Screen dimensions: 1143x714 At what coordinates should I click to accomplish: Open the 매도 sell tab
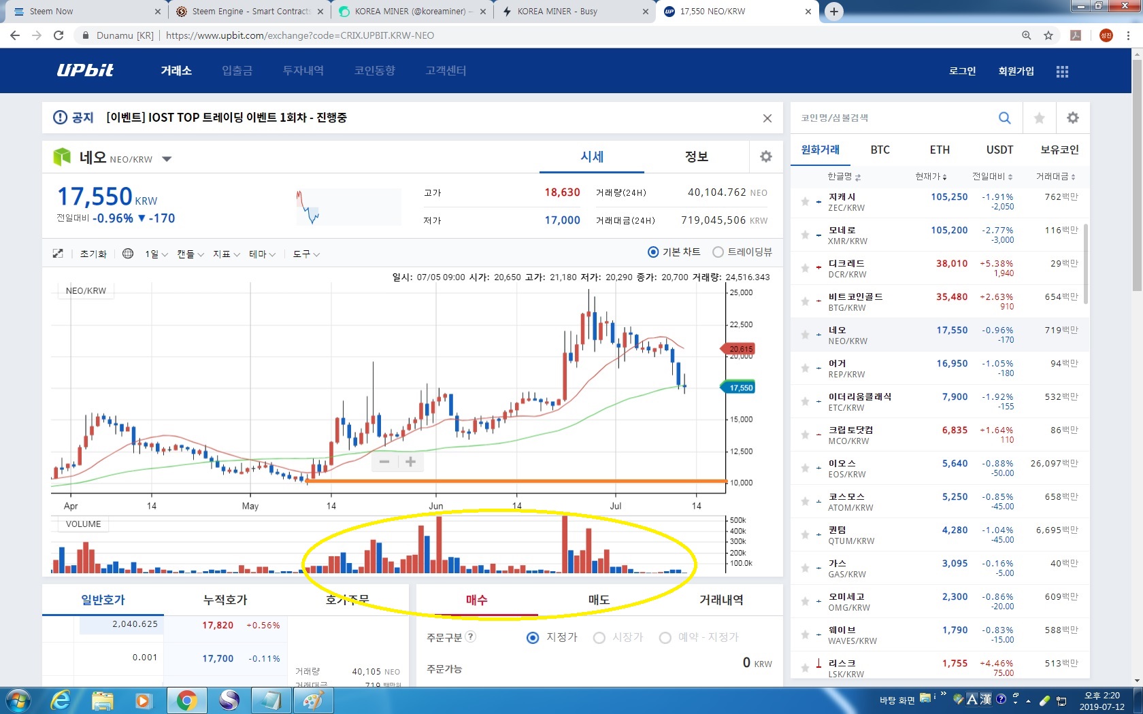(599, 600)
